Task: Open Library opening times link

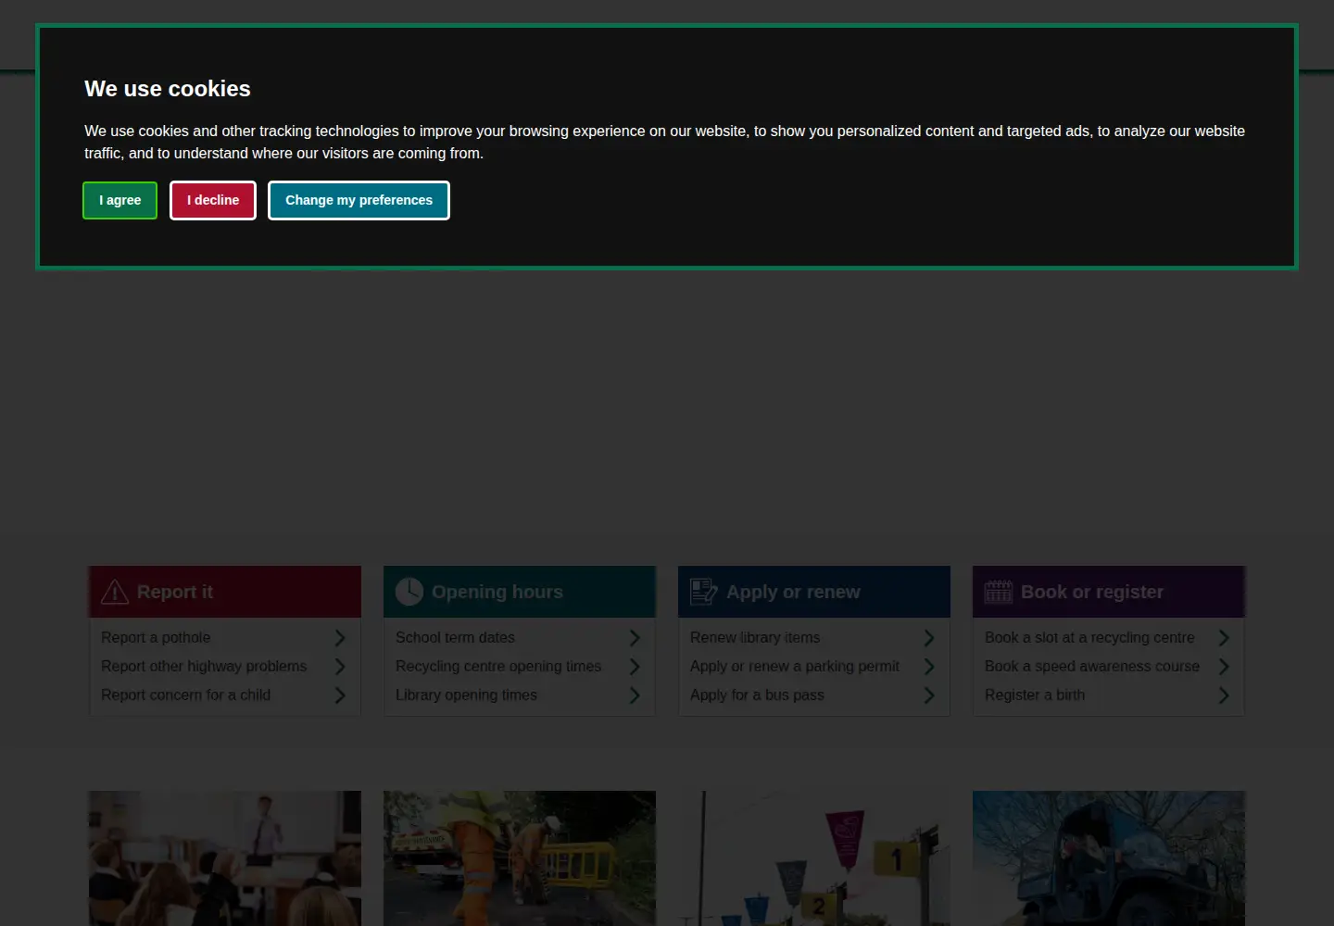Action: [x=466, y=695]
